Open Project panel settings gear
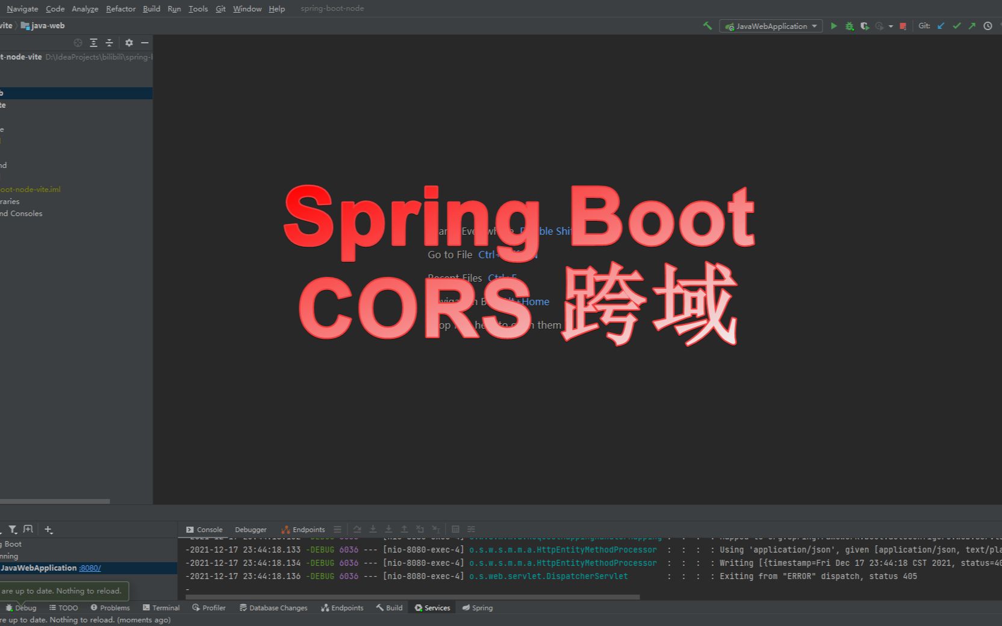 (129, 43)
